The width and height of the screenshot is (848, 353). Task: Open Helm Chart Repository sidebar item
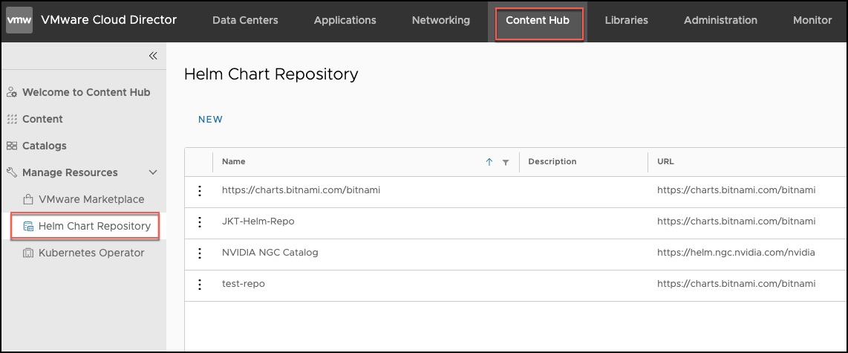point(94,226)
